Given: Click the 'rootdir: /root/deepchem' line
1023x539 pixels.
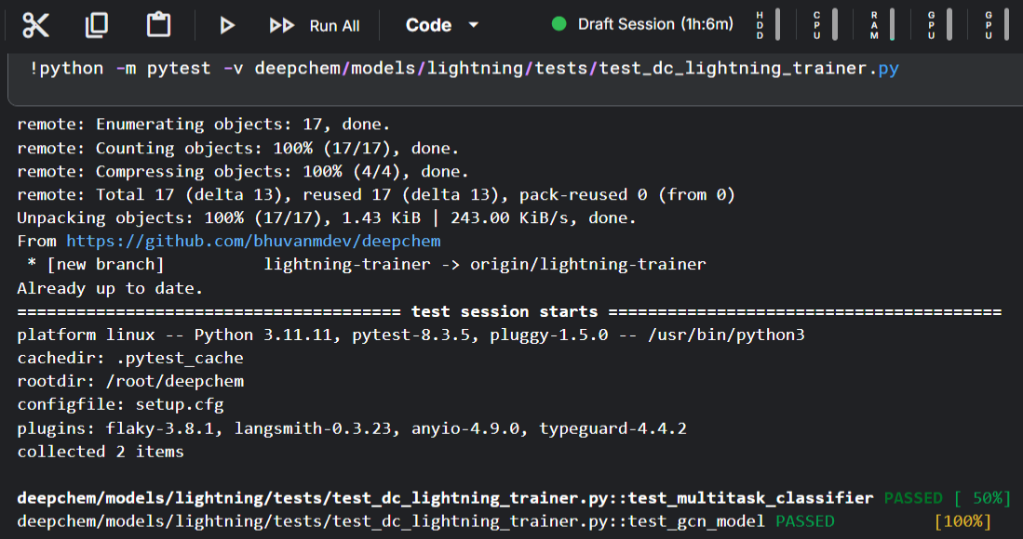Looking at the screenshot, I should tap(130, 381).
